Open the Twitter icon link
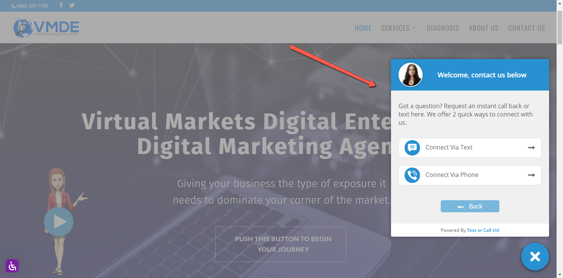563x278 pixels. tap(72, 5)
